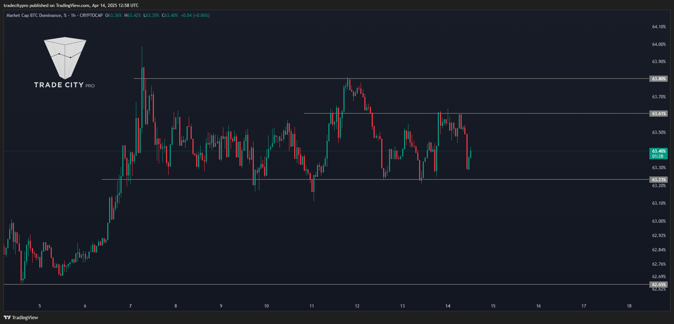Image resolution: width=674 pixels, height=324 pixels.
Task: Click the tradecitypro published on TradingView.com header text
Action: click(x=71, y=6)
